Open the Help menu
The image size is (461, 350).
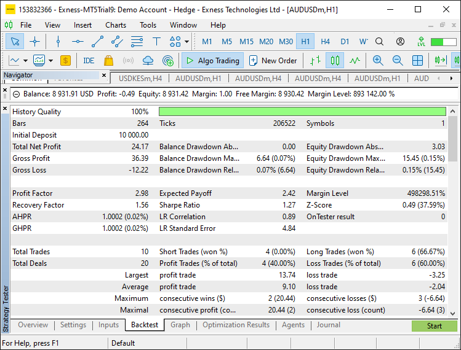point(218,25)
